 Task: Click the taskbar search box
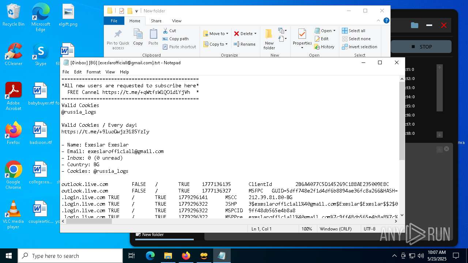70,256
